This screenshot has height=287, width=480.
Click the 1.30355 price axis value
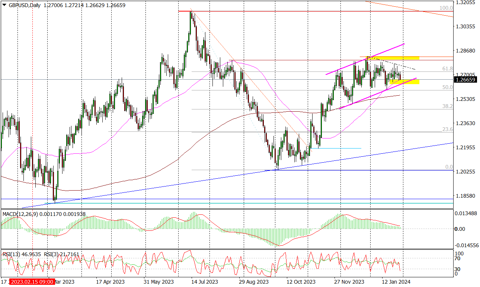[x=465, y=26]
